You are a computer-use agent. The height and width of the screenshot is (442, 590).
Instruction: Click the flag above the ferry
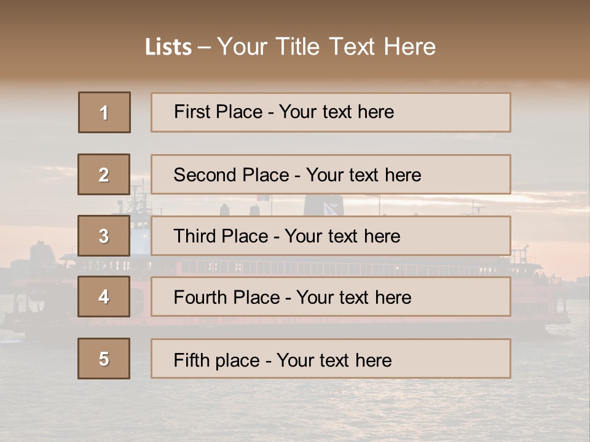[x=263, y=198]
